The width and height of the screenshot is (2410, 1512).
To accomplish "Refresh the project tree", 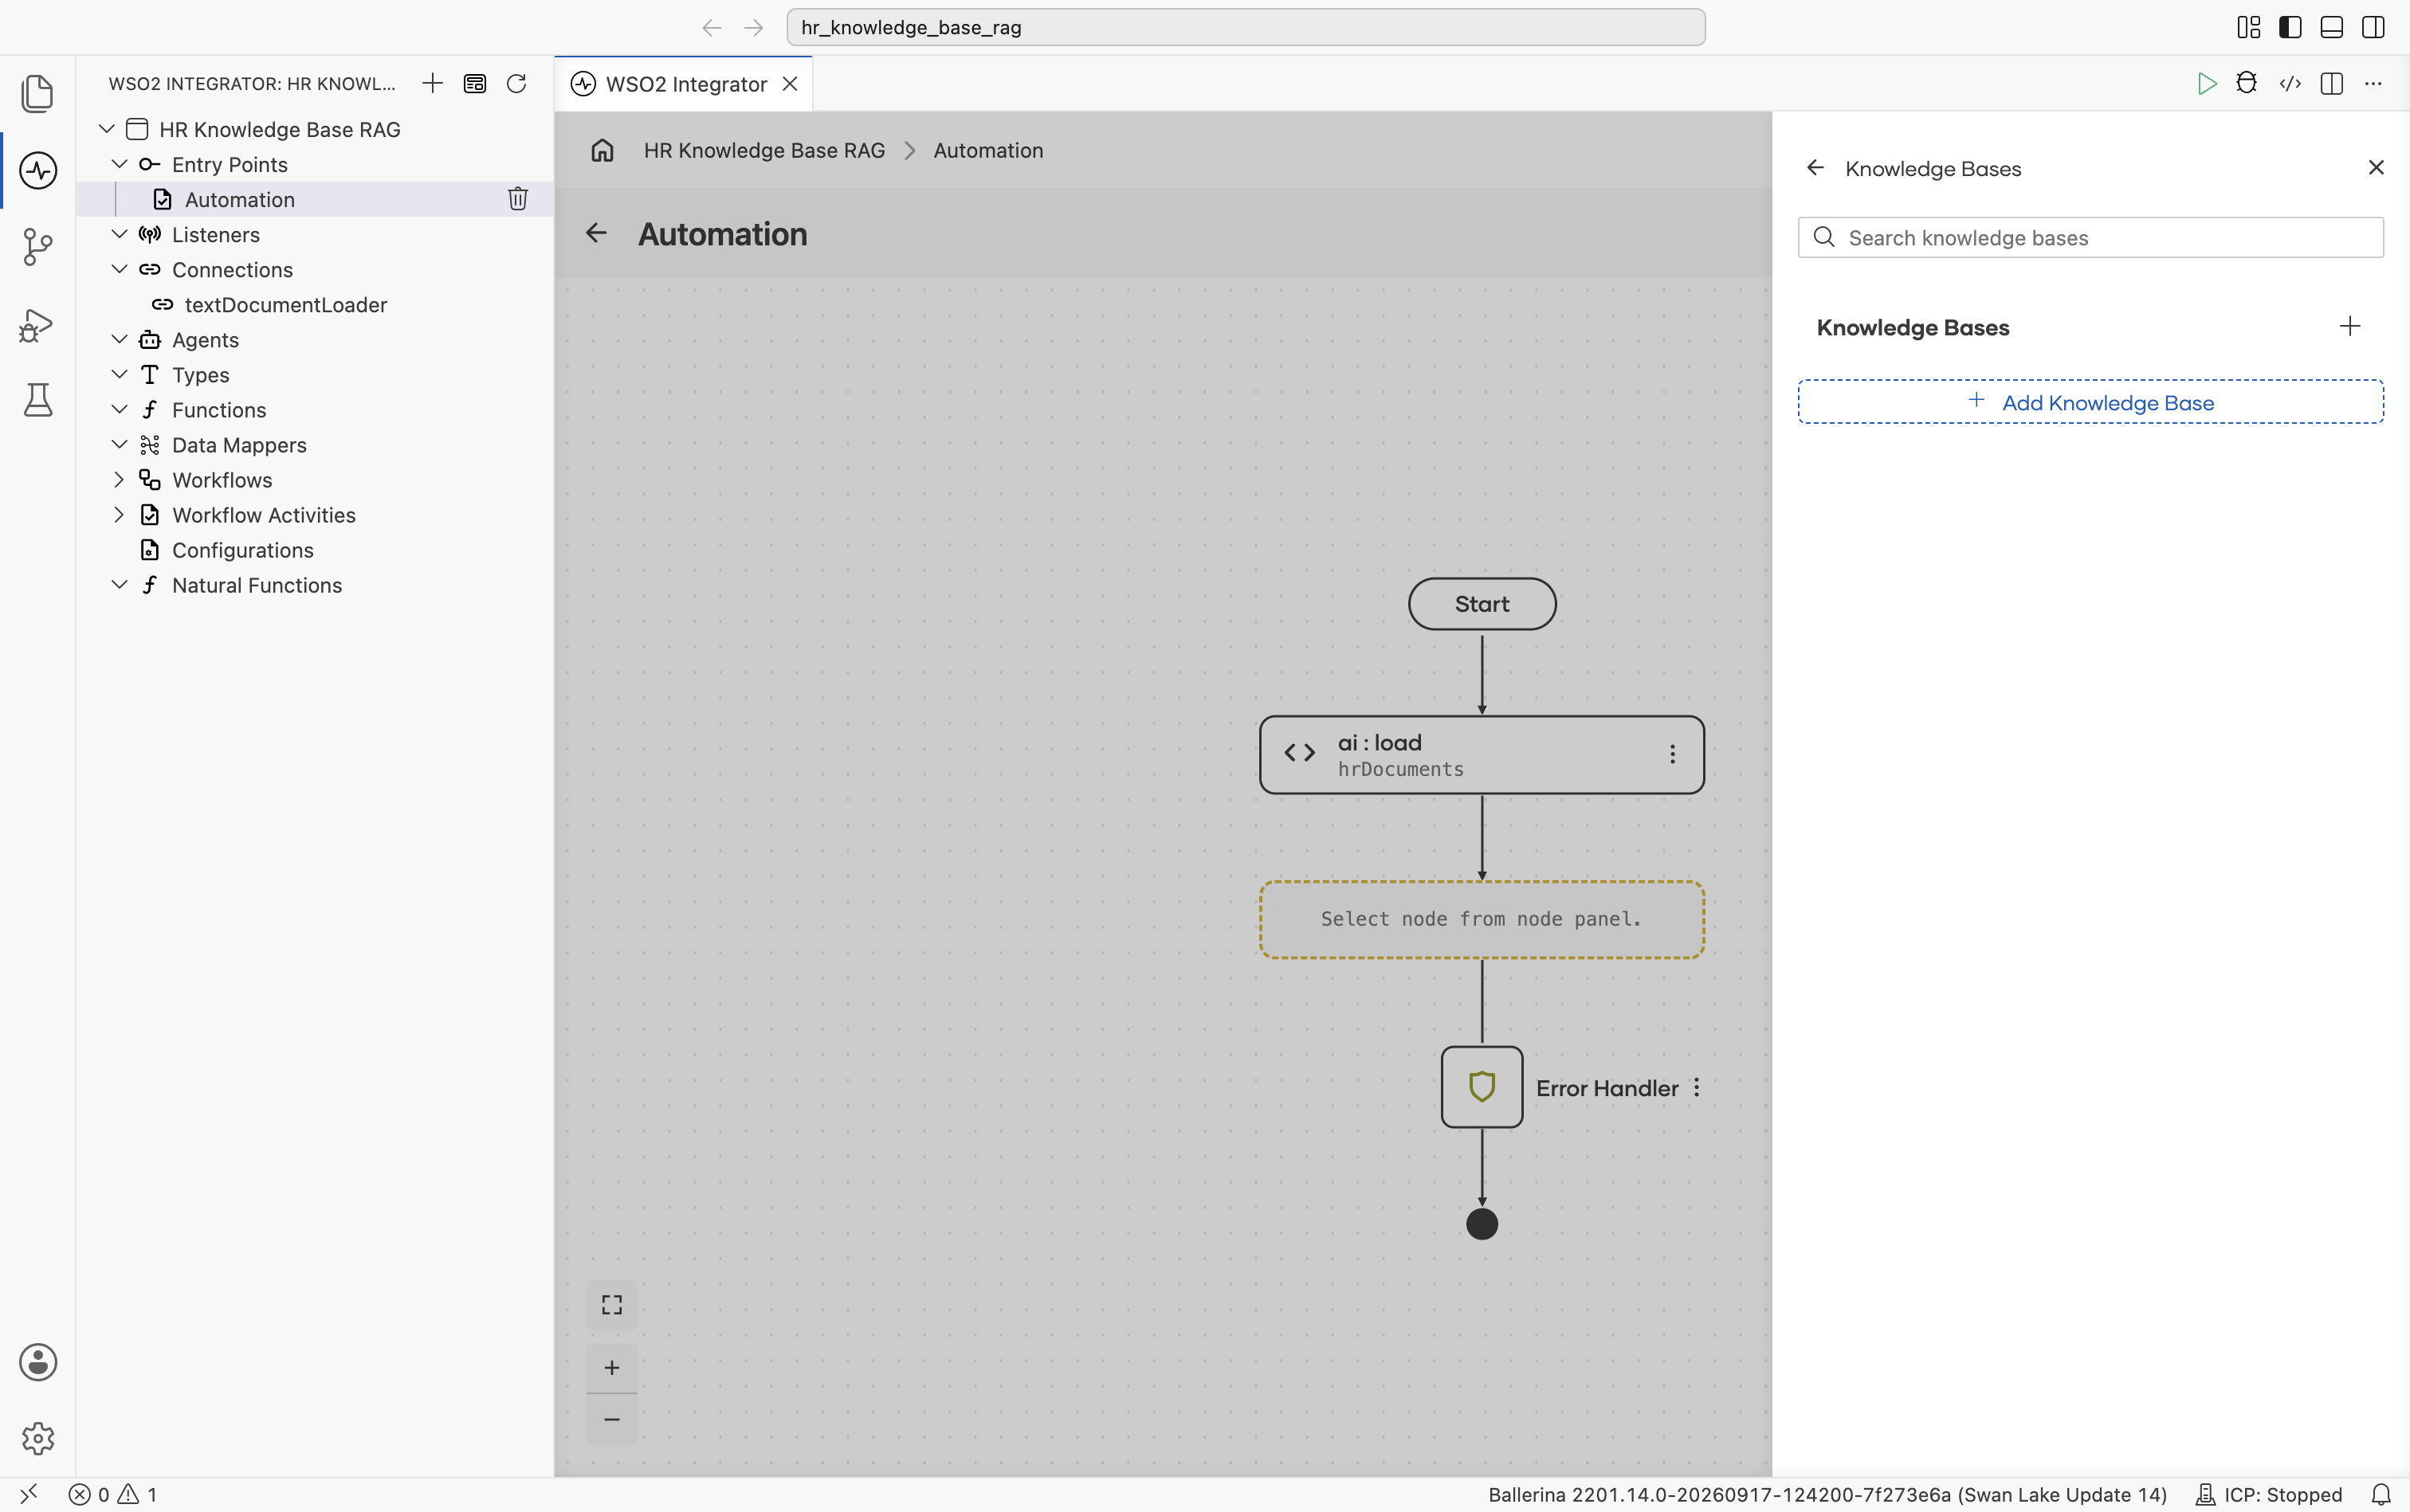I will pyautogui.click(x=516, y=83).
